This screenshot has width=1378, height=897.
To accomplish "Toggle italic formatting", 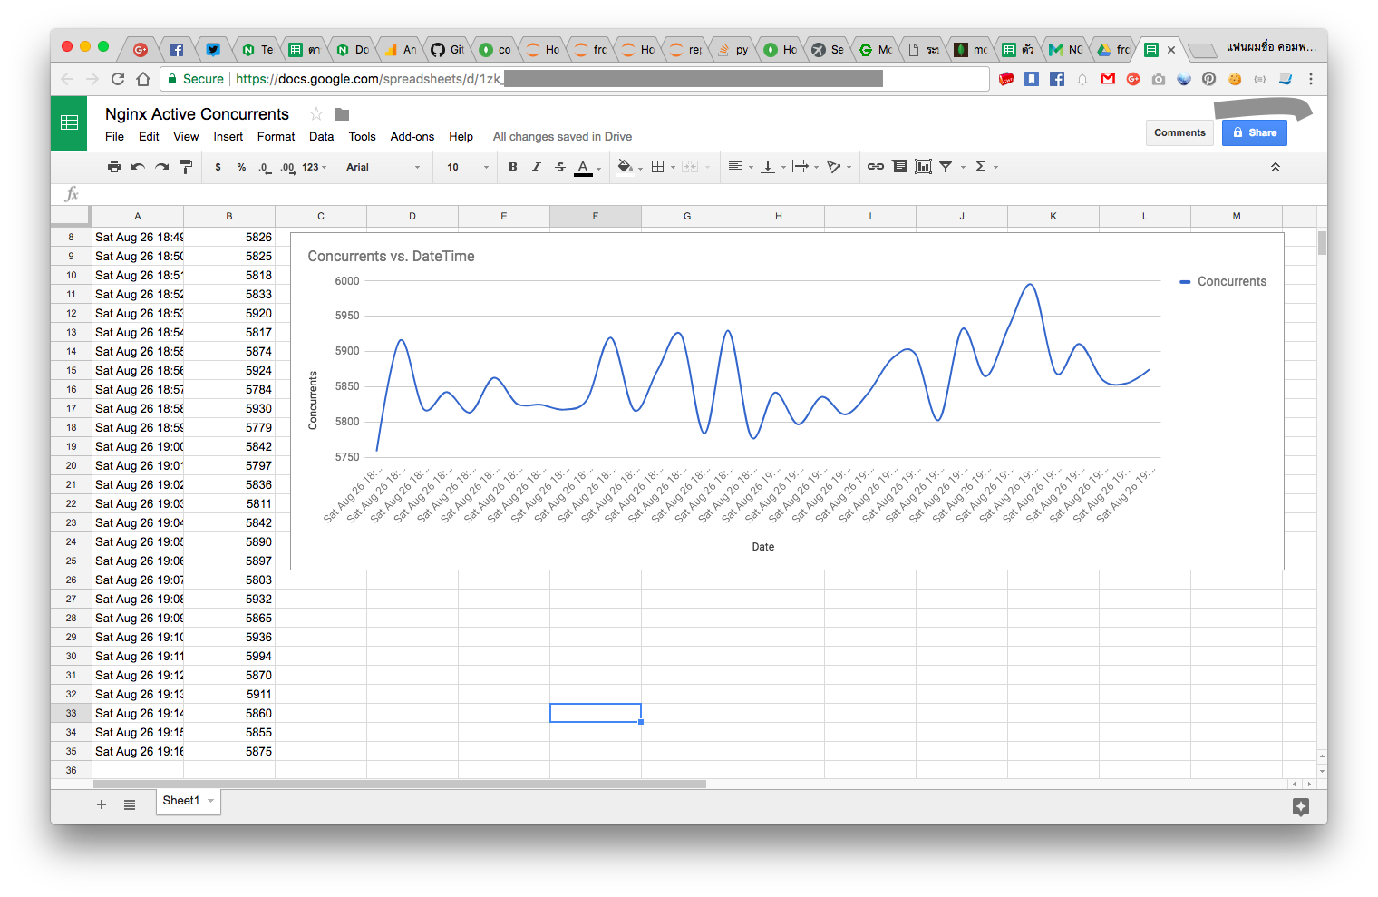I will coord(537,167).
